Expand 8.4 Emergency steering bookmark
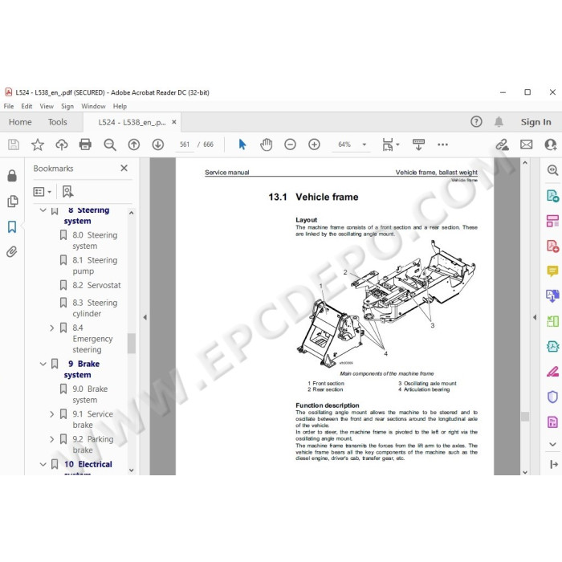Screen dimensions: 562x562 tap(52, 328)
